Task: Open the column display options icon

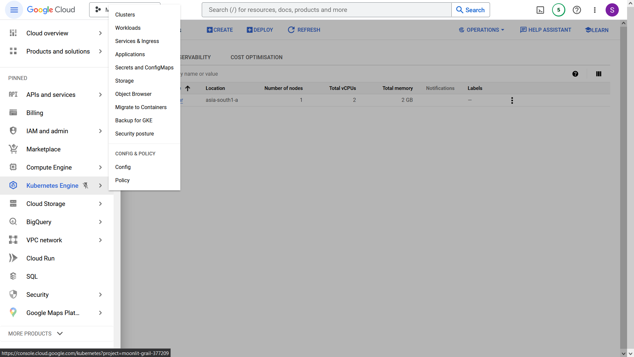Action: 599,74
